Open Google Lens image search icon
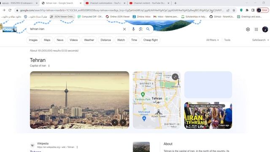 pyautogui.click(x=140, y=29)
